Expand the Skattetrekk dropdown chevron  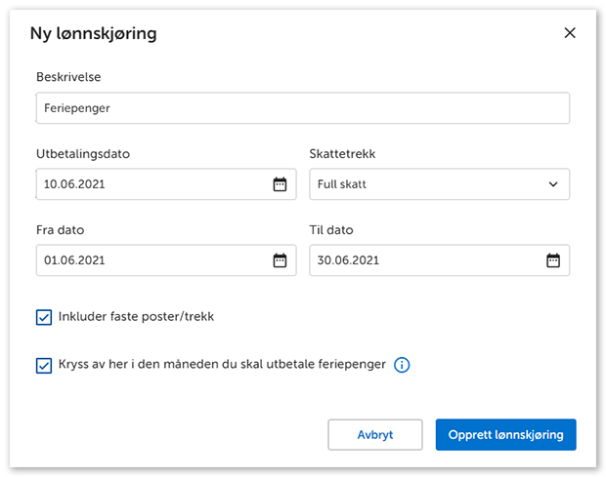[x=553, y=184]
